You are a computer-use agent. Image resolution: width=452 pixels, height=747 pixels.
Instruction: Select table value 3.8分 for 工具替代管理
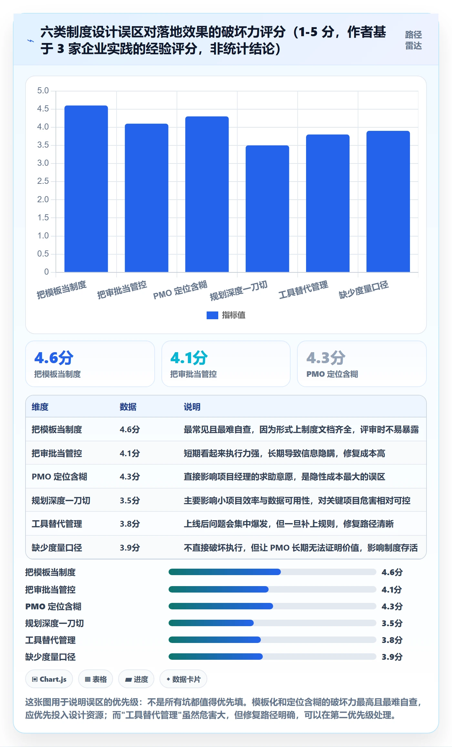coord(130,524)
